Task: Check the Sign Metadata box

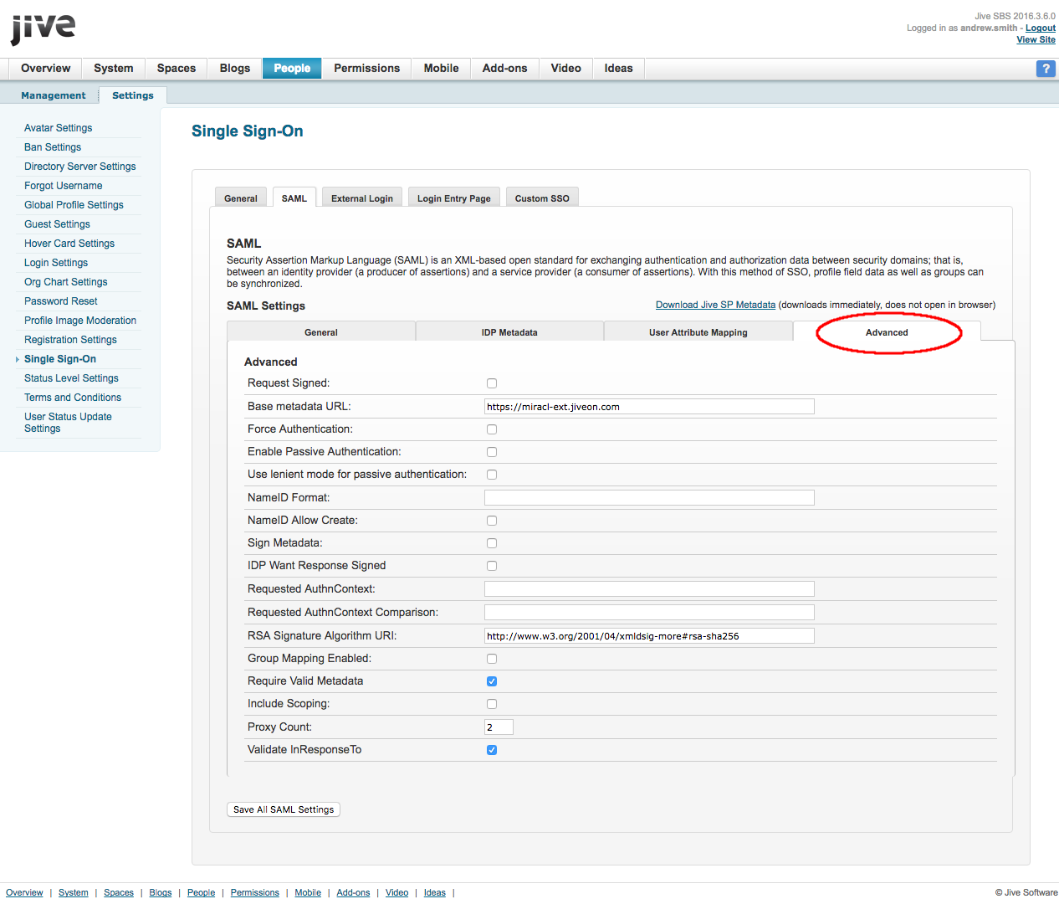Action: [x=492, y=543]
